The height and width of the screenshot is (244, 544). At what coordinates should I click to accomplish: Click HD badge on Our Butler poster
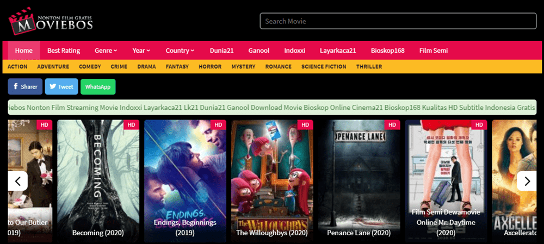click(44, 125)
